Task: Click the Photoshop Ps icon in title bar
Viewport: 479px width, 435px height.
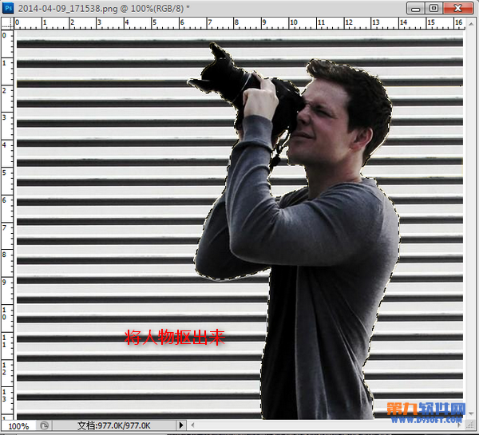Action: click(8, 8)
